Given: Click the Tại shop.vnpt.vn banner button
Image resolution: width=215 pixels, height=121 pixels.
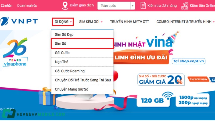Looking at the screenshot, I should [x=189, y=61].
